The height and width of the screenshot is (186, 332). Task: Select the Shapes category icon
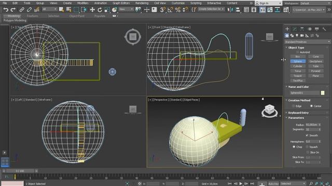(x=292, y=36)
